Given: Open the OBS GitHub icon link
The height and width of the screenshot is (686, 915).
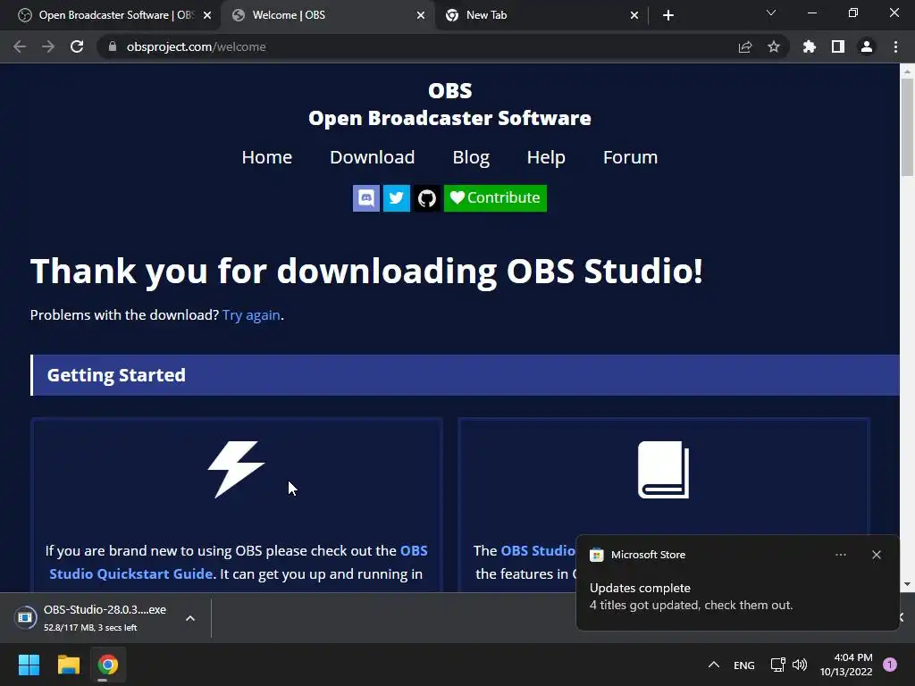Looking at the screenshot, I should 426,198.
